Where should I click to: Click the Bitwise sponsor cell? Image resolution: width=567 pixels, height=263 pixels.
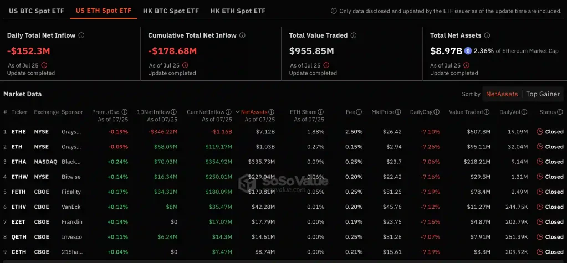click(x=71, y=177)
